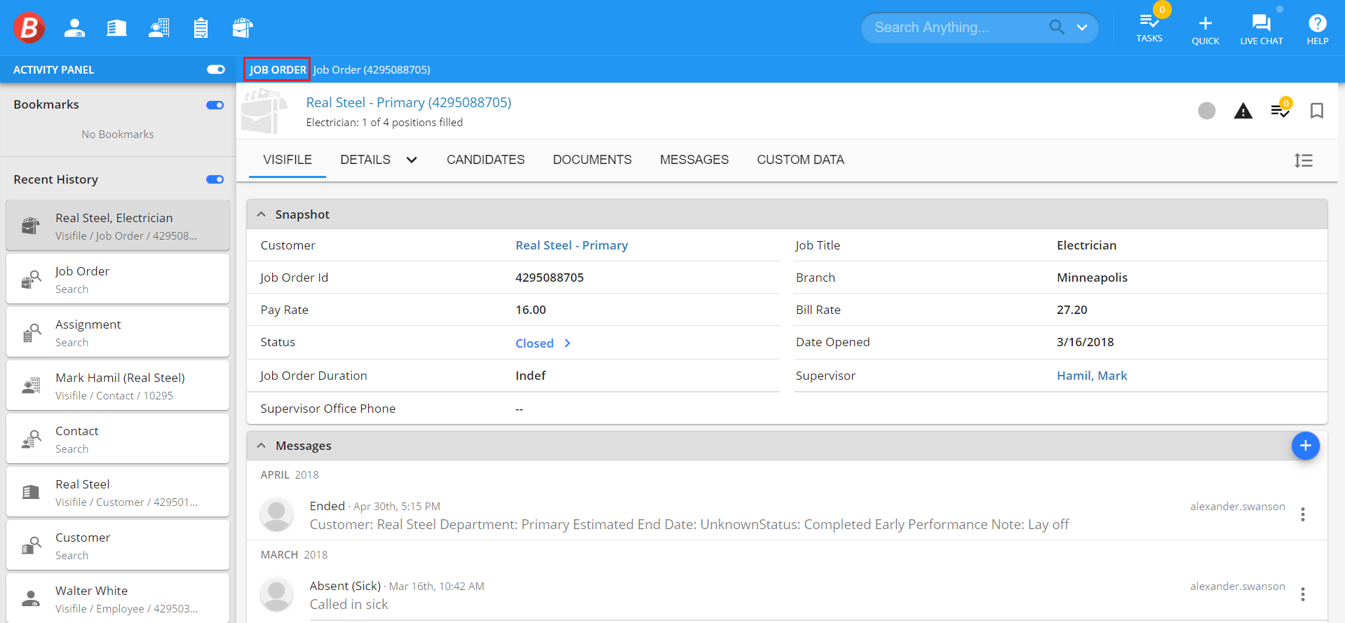The width and height of the screenshot is (1345, 623).
Task: Click the search magnifier icon
Action: tap(1057, 27)
